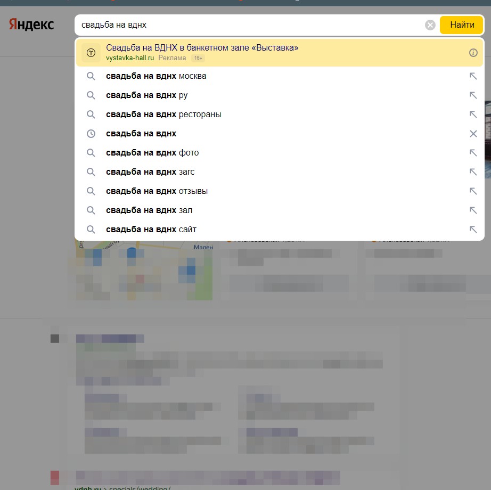This screenshot has width=491, height=490.
Task: Click the arrow to insert 'загс' suggestion
Action: click(x=473, y=172)
